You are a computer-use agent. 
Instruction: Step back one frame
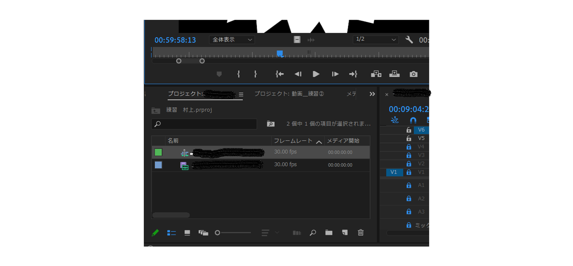[298, 74]
